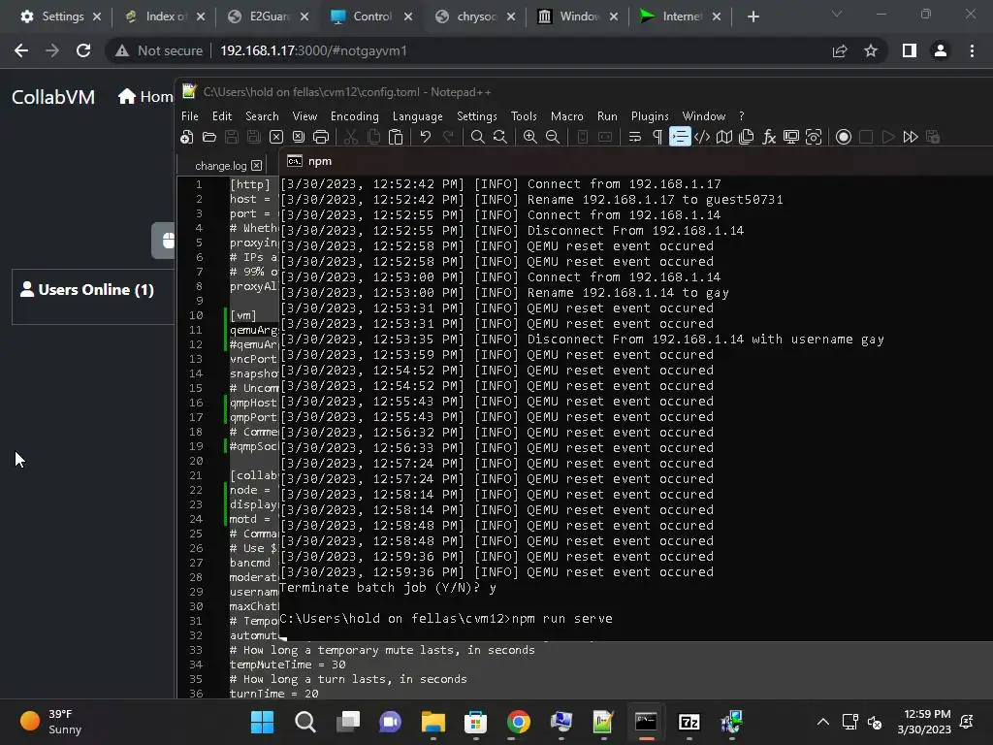Toggle Word Wrap toolbar icon
Screen dimensions: 993x745
click(x=634, y=137)
